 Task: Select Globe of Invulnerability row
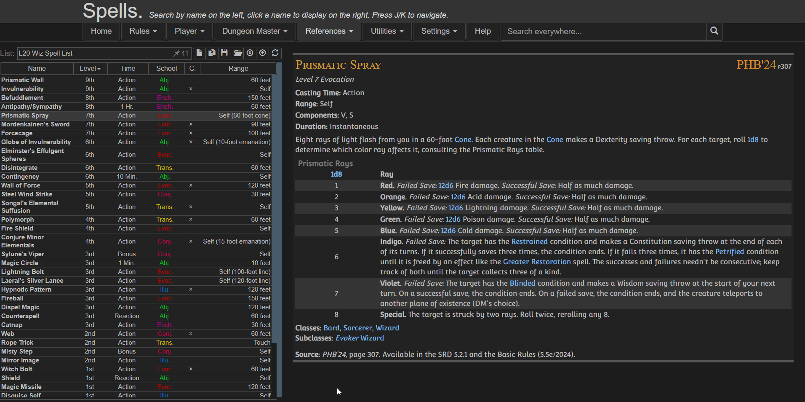[136, 142]
